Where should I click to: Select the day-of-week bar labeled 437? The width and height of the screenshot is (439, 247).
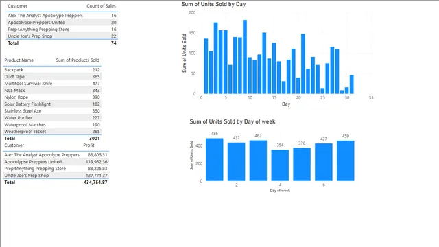pos(236,162)
